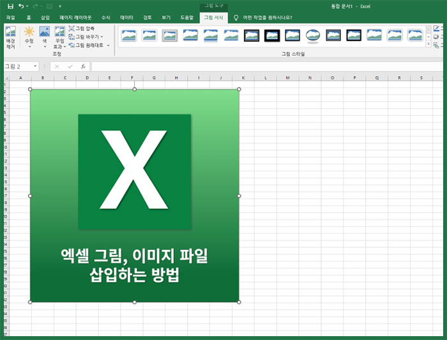The height and width of the screenshot is (340, 447).
Task: Switch to the 보기 (View) tab
Action: tap(166, 17)
